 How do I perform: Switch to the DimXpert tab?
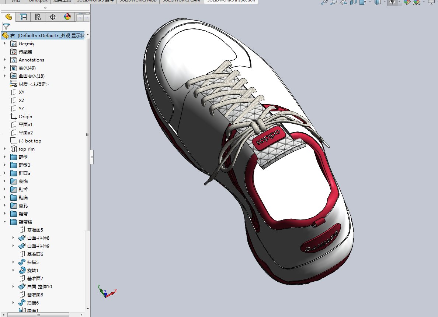tap(38, 1)
